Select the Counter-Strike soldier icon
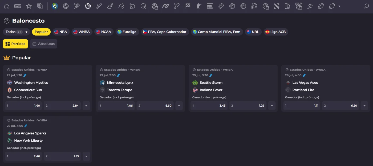 199,6
